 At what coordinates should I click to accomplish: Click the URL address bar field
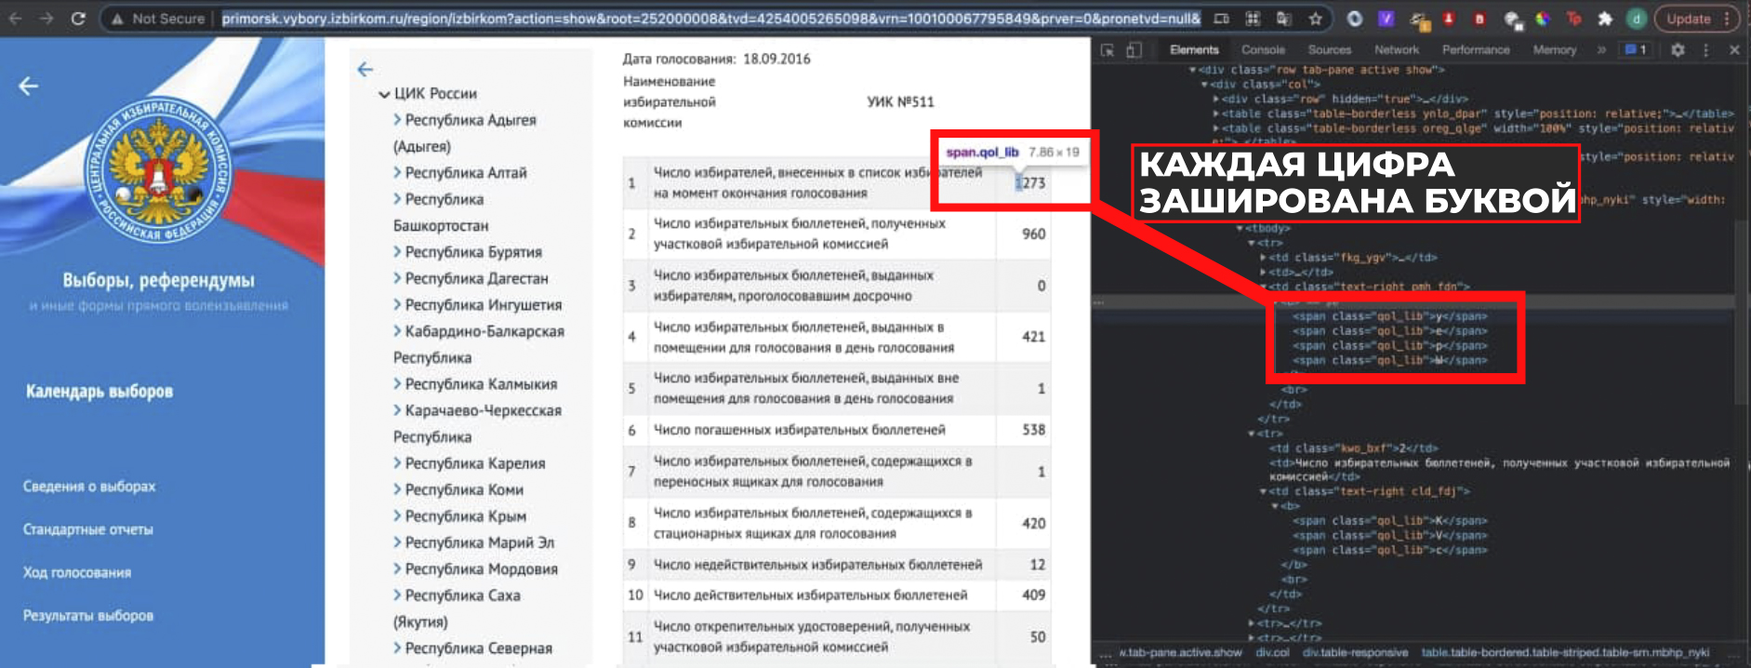[x=710, y=19]
